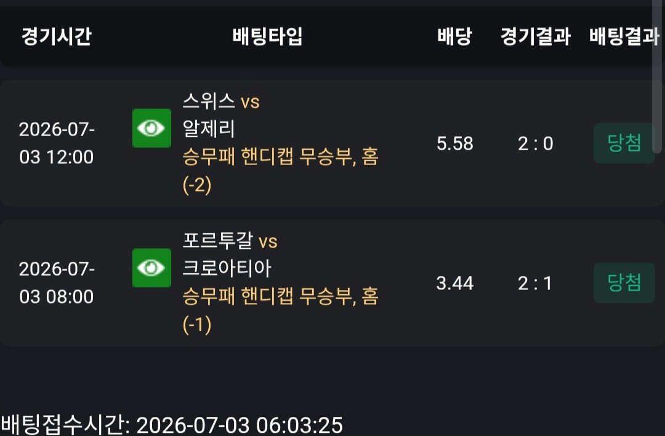The height and width of the screenshot is (436, 665).
Task: Click 포르투갈 vs 크로아티아 team names
Action: pyautogui.click(x=230, y=254)
